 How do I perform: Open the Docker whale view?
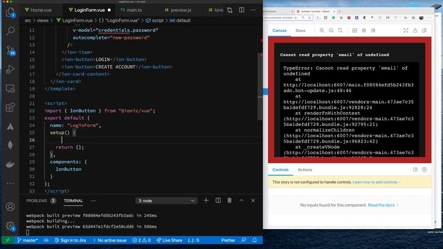pos(10,164)
